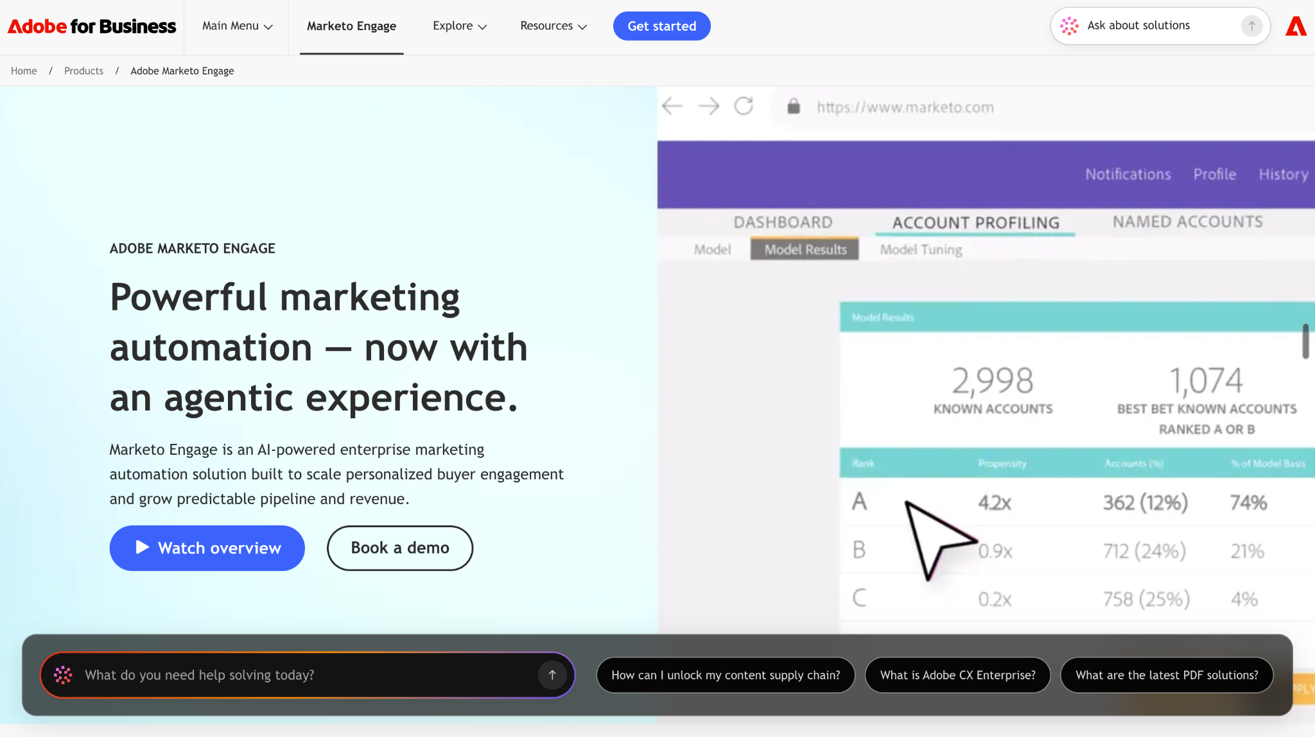The image size is (1315, 737).
Task: Go to the Home breadcrumb link
Action: click(24, 71)
